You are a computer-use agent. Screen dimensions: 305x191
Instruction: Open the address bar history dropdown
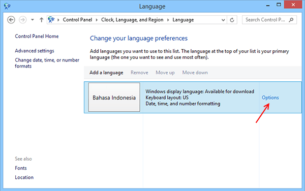pos(223,20)
